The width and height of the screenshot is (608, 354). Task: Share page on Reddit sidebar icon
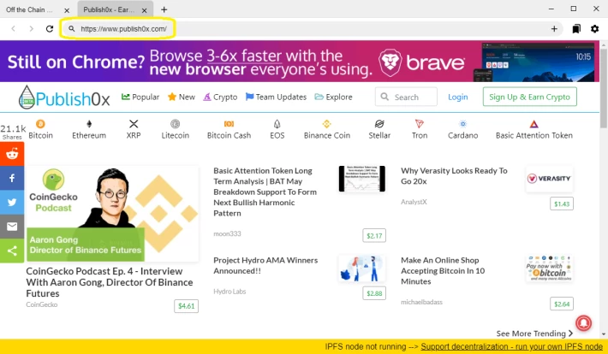pyautogui.click(x=12, y=154)
